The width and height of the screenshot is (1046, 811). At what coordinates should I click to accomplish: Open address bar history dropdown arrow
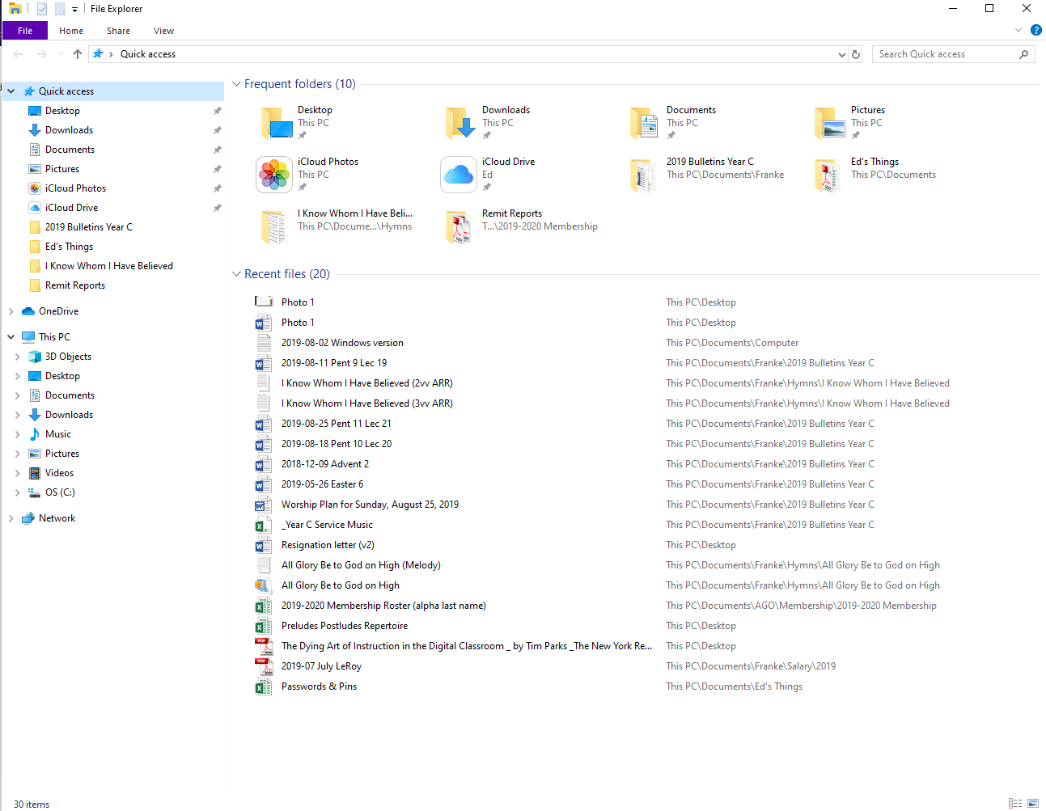842,54
